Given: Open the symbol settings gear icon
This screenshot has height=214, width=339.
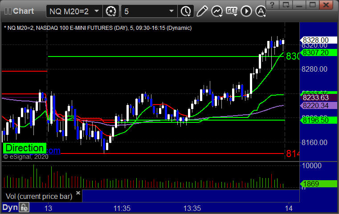Looking at the screenshot, I should (x=111, y=11).
